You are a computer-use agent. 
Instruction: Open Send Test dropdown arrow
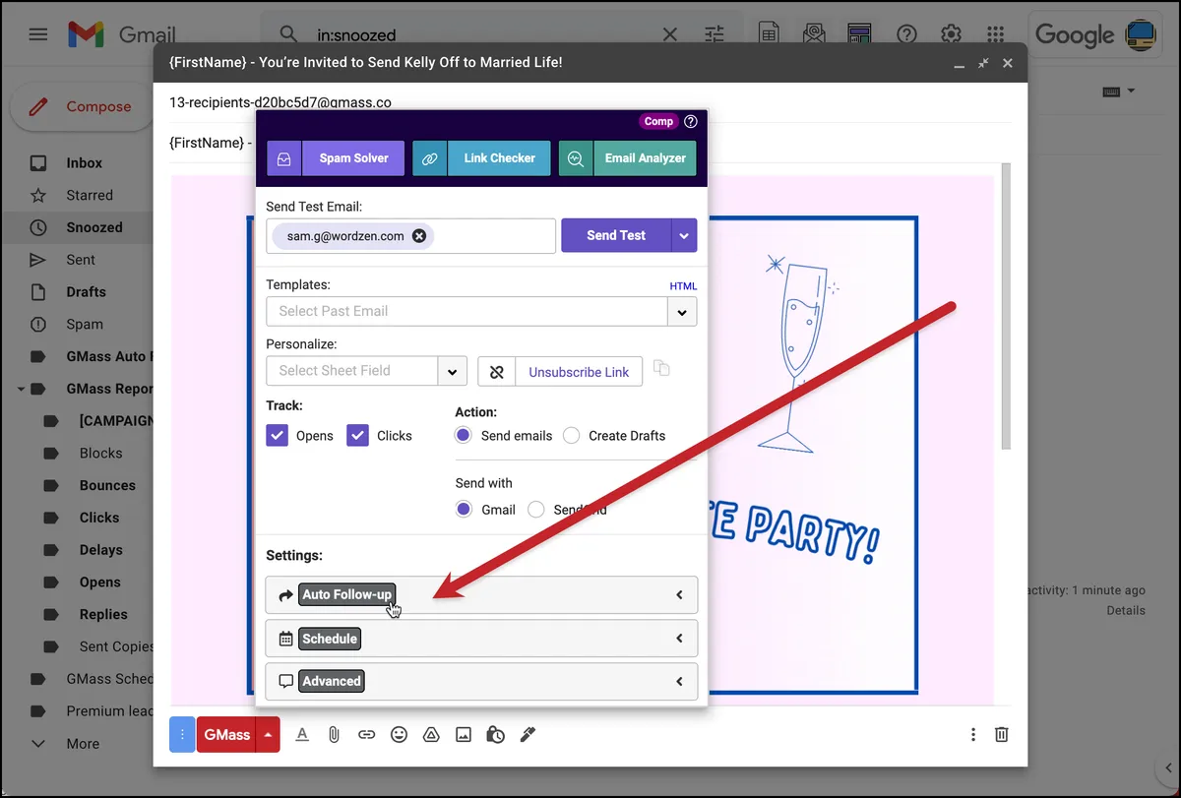(684, 235)
